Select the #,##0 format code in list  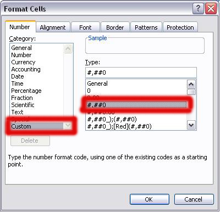point(136,105)
